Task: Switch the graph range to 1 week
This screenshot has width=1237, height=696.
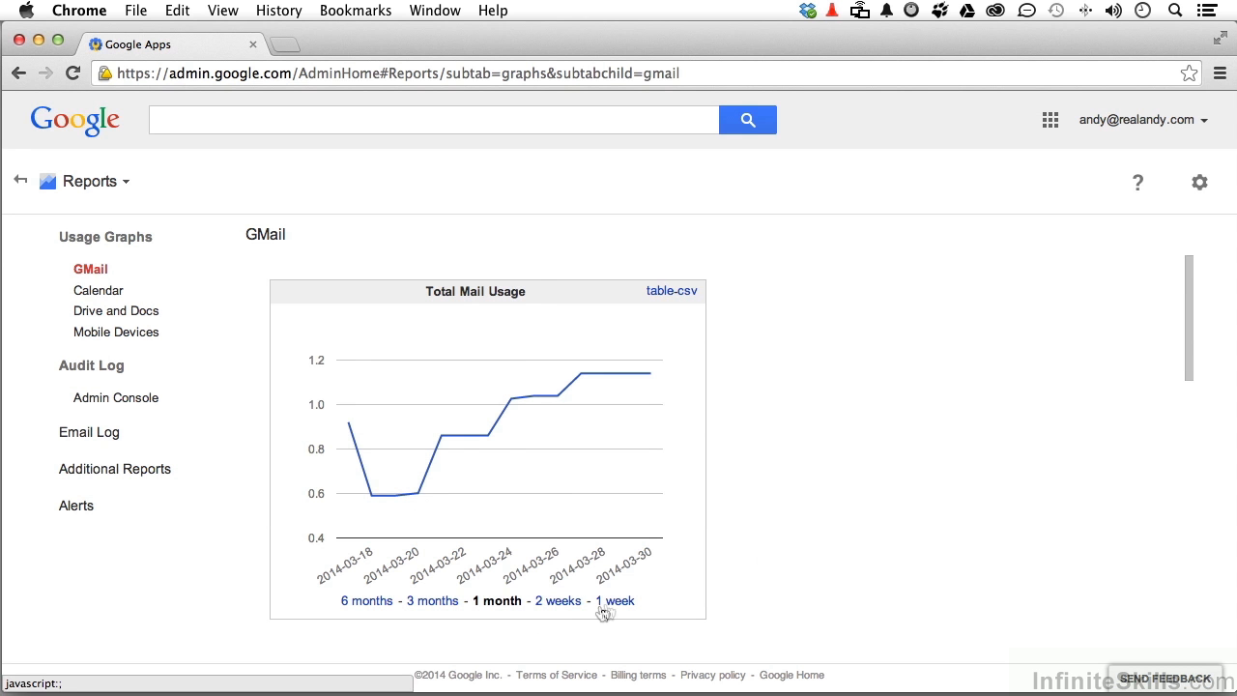Action: (616, 601)
